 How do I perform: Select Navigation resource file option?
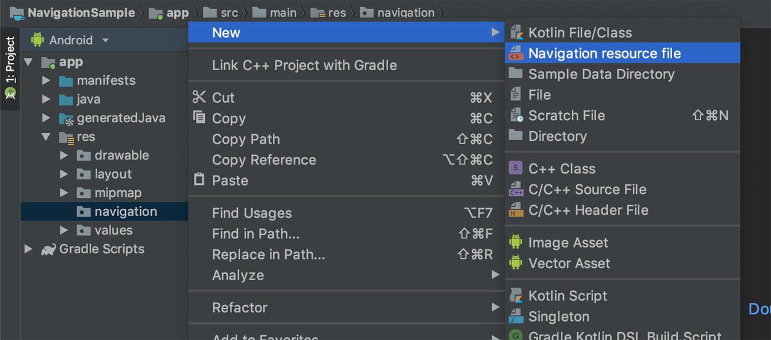coord(623,53)
